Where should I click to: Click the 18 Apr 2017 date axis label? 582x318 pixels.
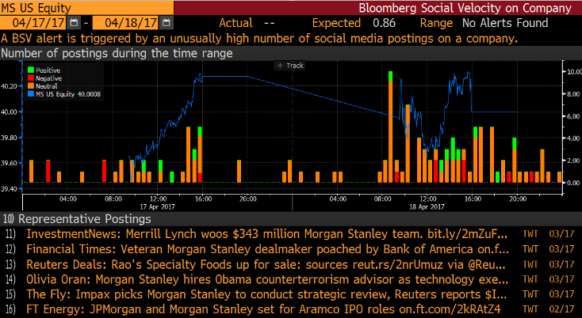(427, 206)
